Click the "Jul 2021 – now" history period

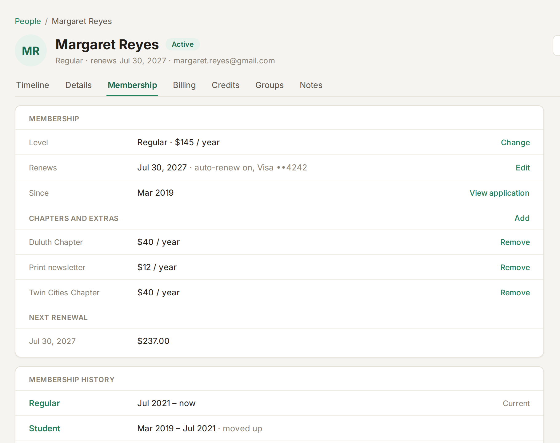click(166, 403)
